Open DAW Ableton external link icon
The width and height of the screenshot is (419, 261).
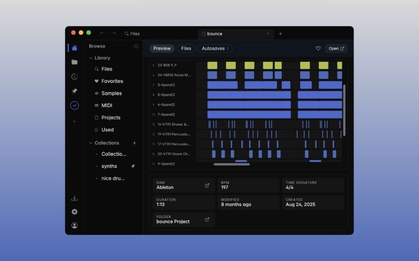point(207,185)
